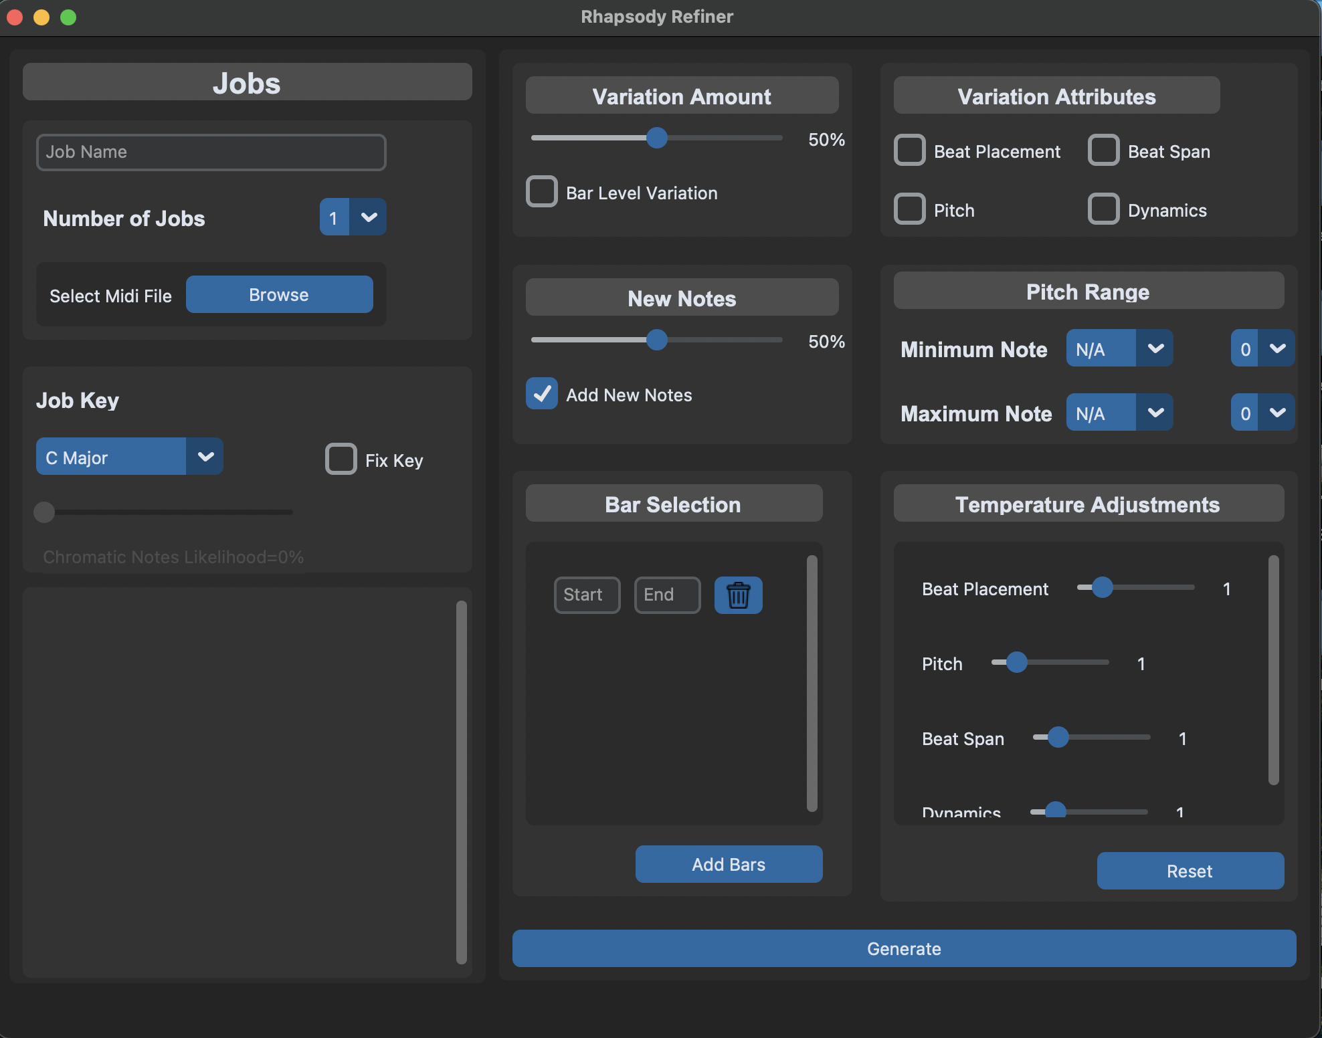Screen dimensions: 1322x1038
Task: Click the trash icon in Bar Selection
Action: point(738,595)
